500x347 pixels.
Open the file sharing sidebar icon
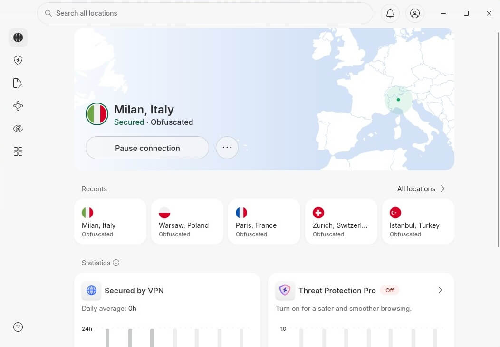(18, 83)
